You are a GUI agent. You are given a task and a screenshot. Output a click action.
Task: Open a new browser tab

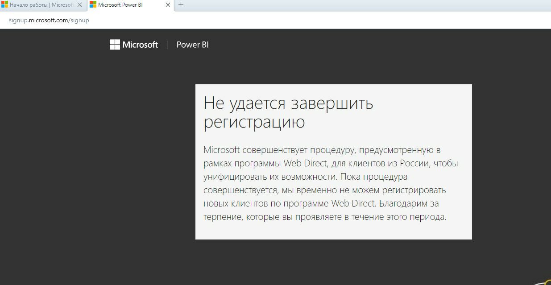coord(181,4)
